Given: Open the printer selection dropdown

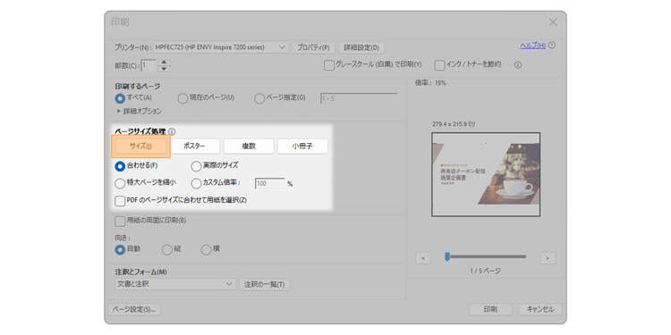Looking at the screenshot, I should pyautogui.click(x=221, y=47).
